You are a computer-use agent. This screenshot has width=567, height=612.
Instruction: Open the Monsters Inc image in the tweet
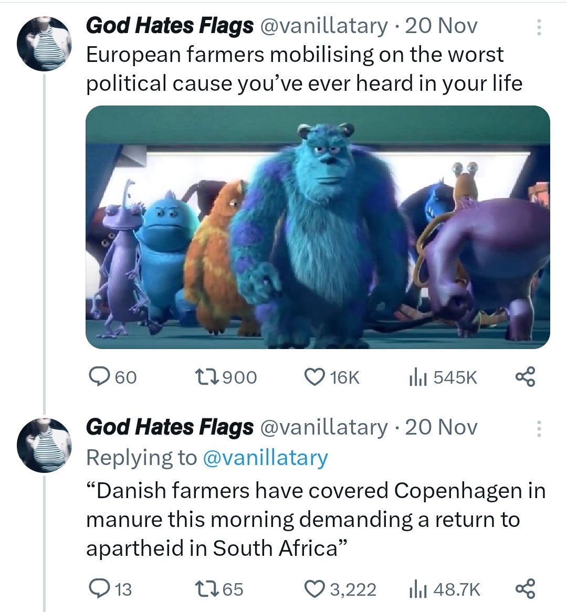point(318,227)
